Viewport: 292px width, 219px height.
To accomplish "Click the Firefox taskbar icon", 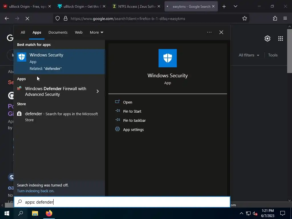I will 49,213.
